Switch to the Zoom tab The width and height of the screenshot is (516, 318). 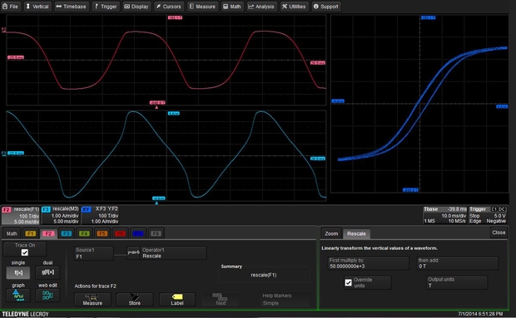pyautogui.click(x=331, y=233)
